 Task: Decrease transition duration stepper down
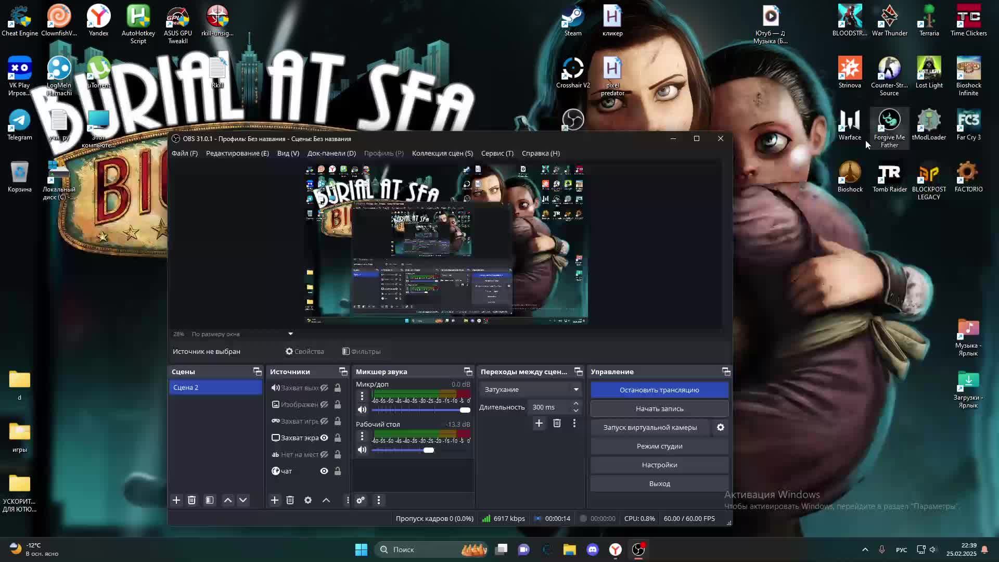576,411
